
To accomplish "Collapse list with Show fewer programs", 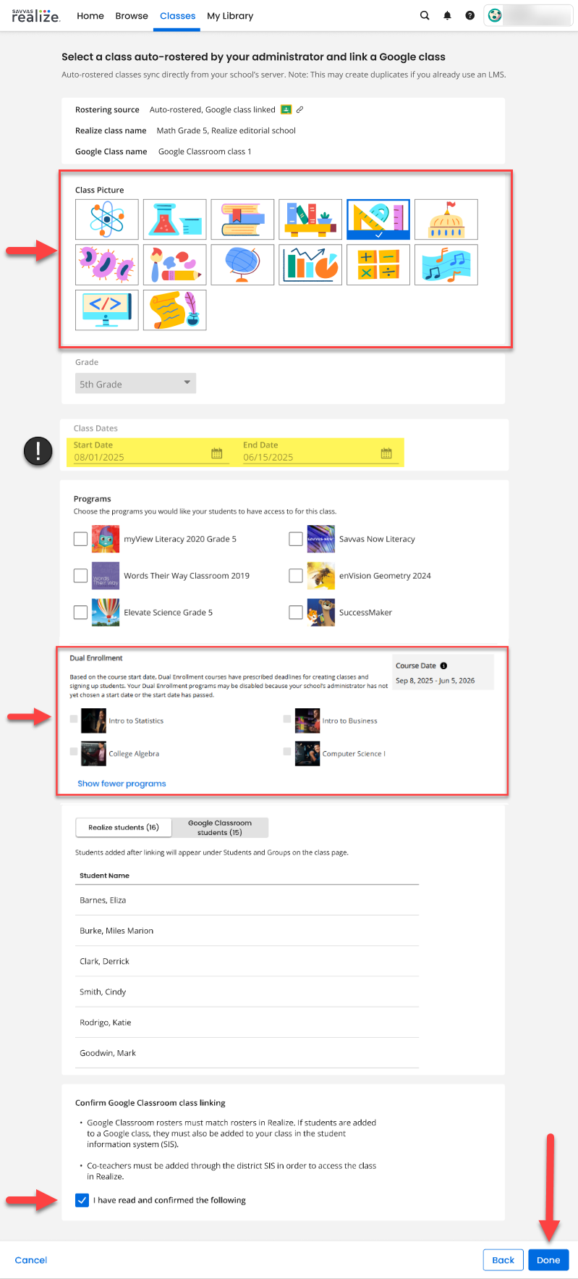I will 122,784.
